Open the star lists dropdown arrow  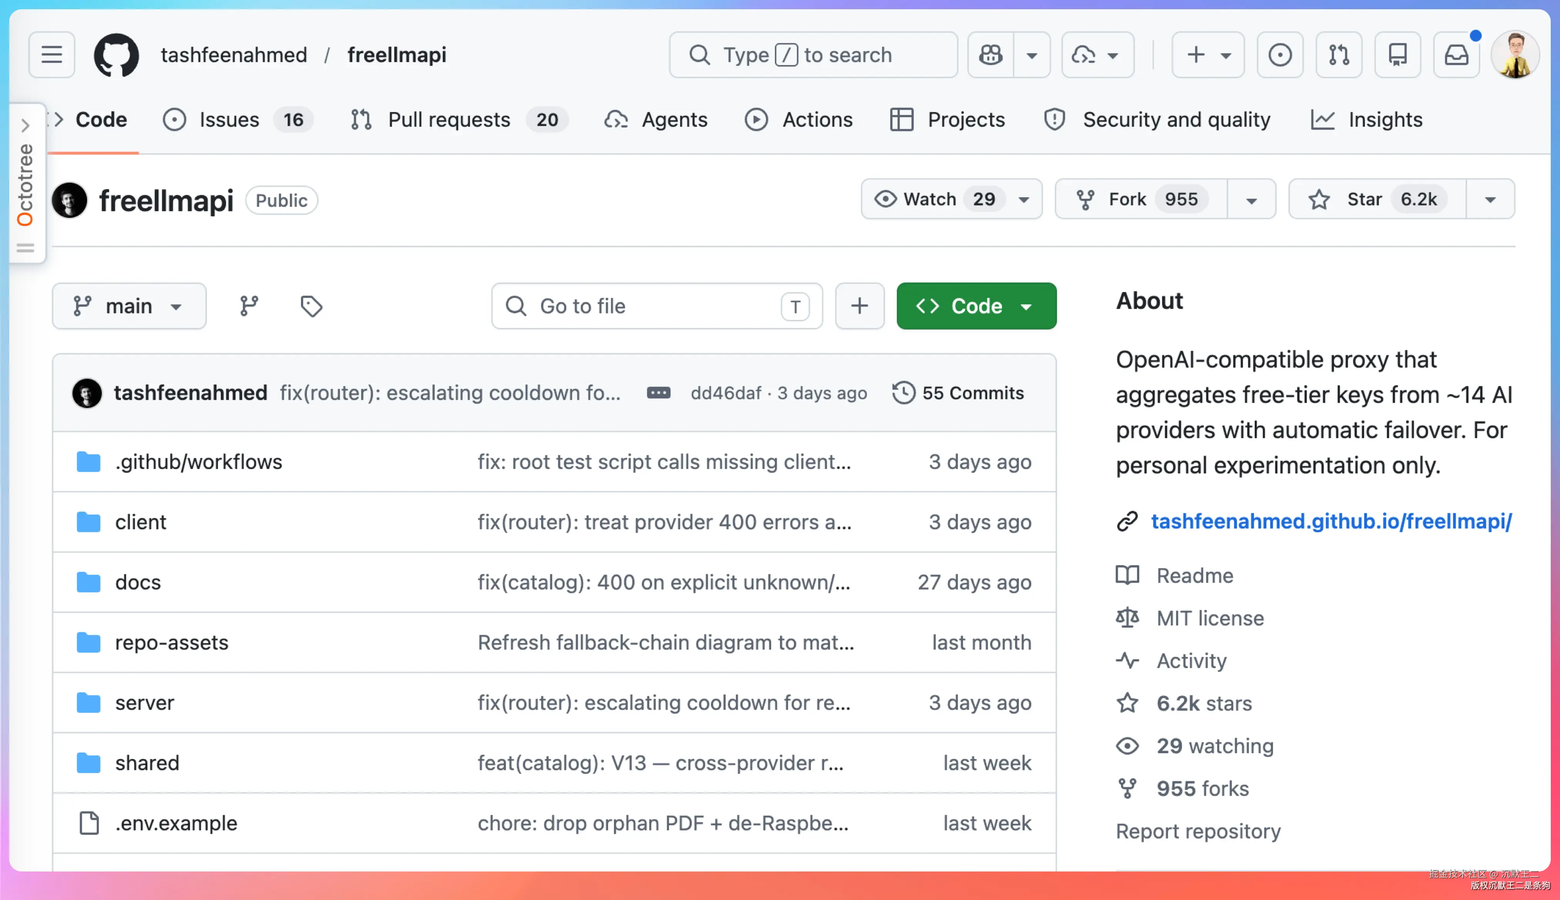pos(1490,199)
